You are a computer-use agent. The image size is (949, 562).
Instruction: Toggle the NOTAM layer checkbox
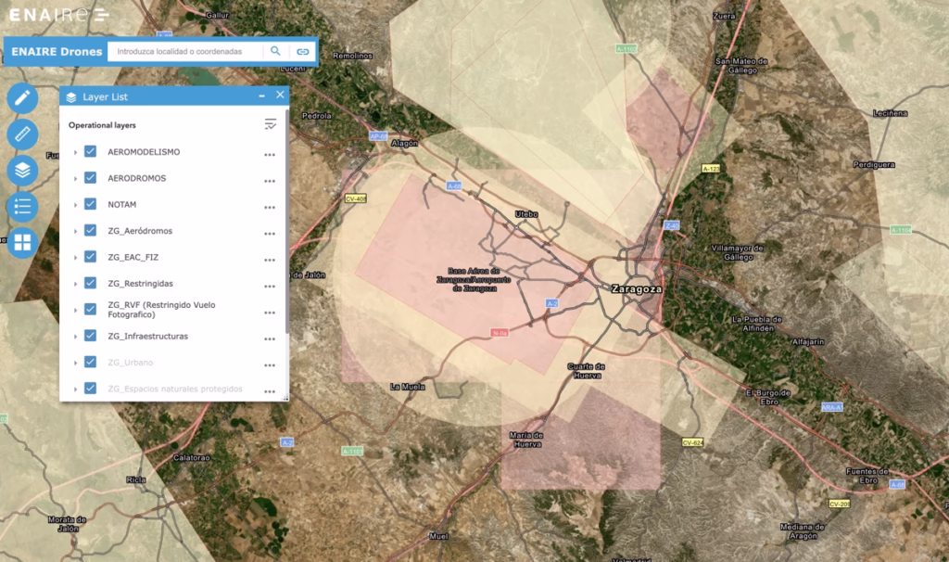[91, 204]
